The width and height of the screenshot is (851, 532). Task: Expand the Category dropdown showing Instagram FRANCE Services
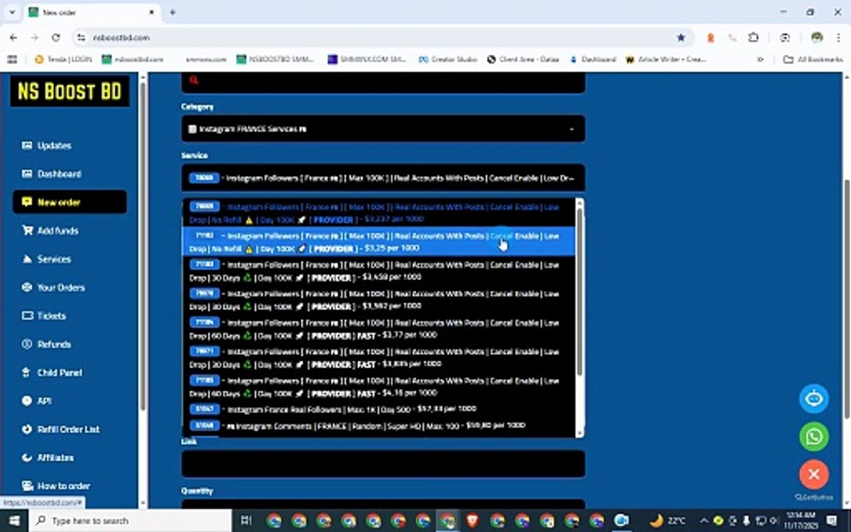click(383, 129)
